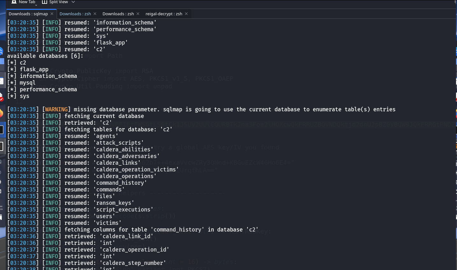Click the blue swirl icon in the dock
The image size is (457, 270).
click(1, 51)
